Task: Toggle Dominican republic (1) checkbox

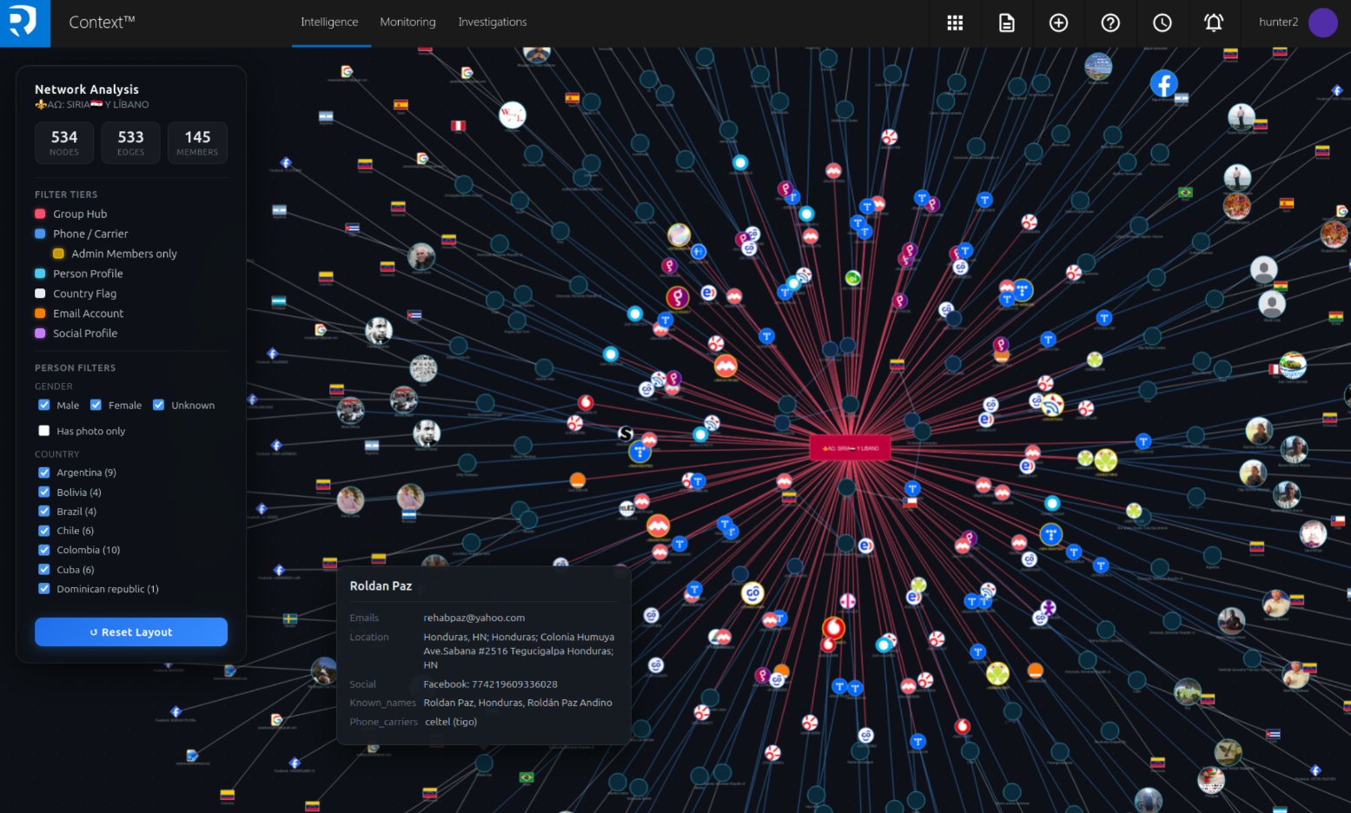Action: click(44, 589)
